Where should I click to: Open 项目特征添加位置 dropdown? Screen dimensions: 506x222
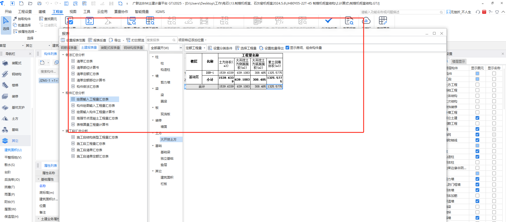(x=192, y=40)
